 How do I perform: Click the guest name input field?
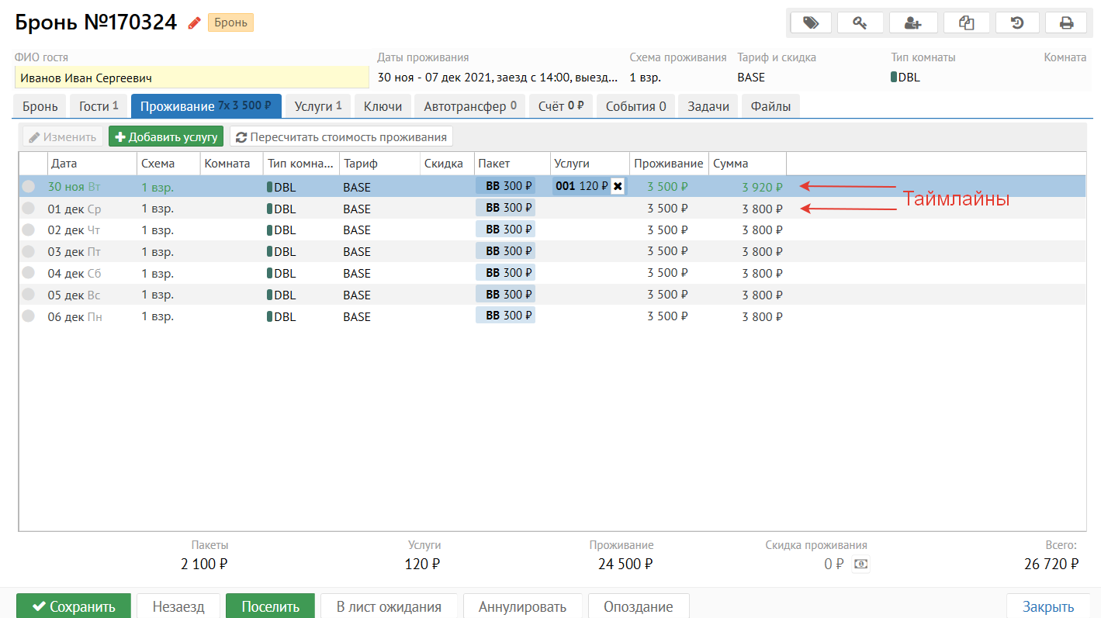point(192,78)
